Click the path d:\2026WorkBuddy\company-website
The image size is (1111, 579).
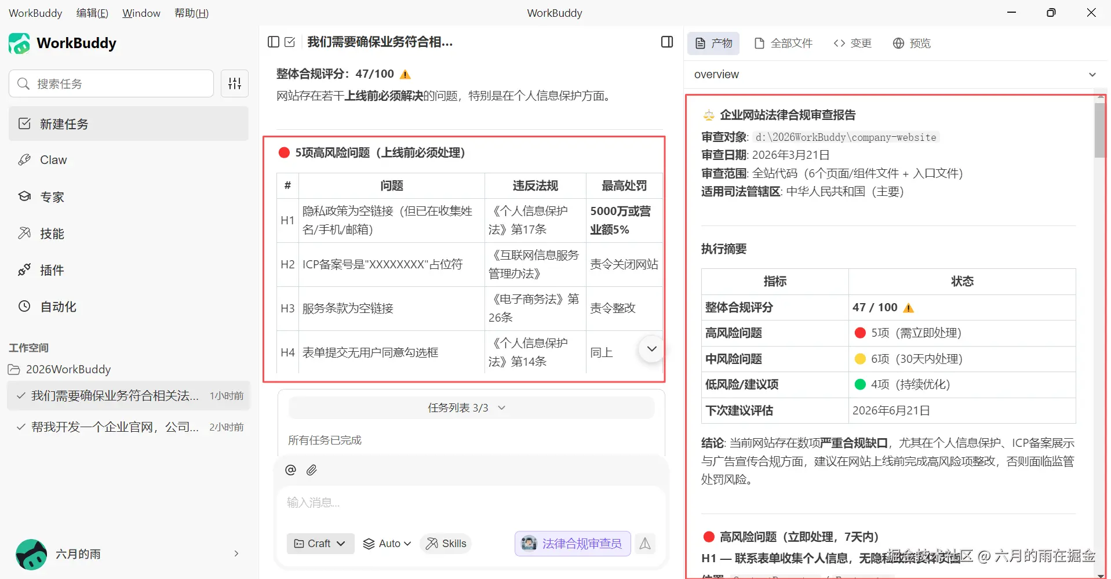846,137
